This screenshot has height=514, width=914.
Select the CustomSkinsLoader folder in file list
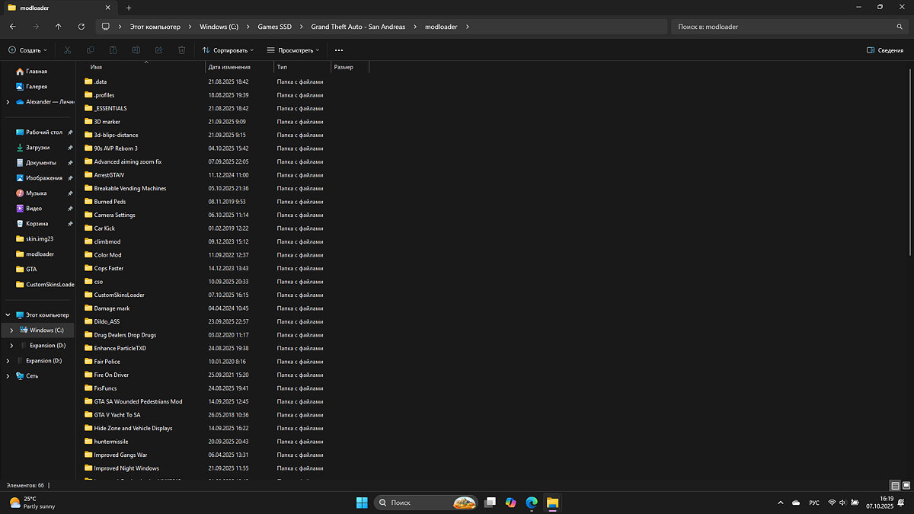coord(119,295)
